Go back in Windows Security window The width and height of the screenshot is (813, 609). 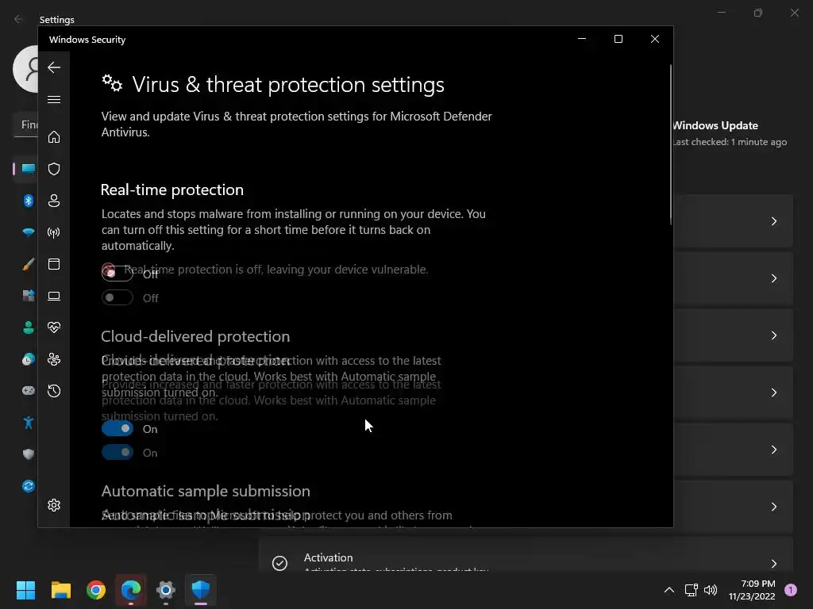[54, 67]
